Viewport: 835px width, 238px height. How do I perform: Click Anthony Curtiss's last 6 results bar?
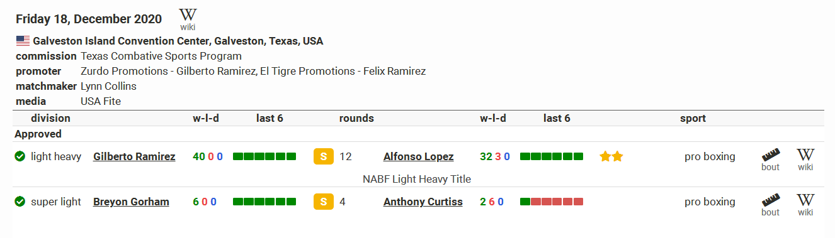point(552,202)
